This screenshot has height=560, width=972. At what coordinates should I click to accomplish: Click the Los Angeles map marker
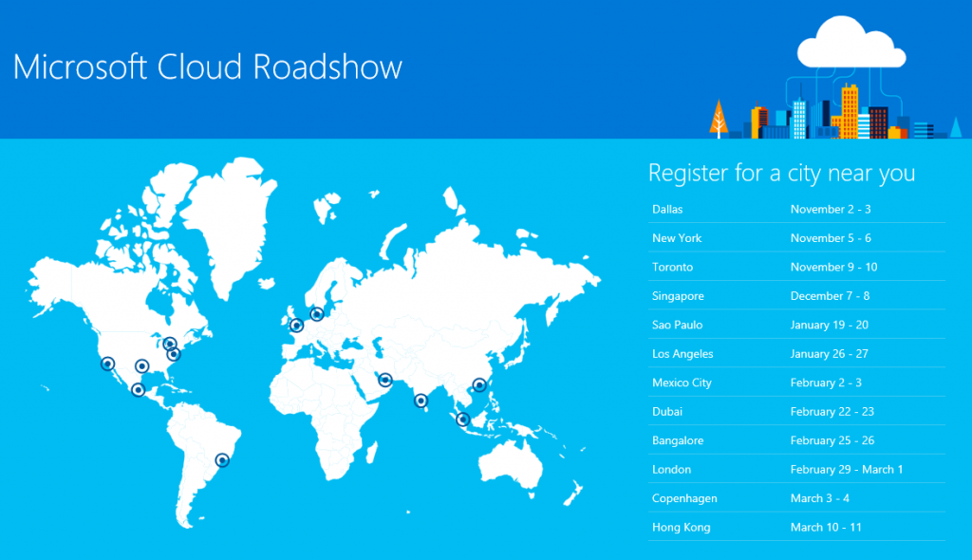tap(108, 364)
